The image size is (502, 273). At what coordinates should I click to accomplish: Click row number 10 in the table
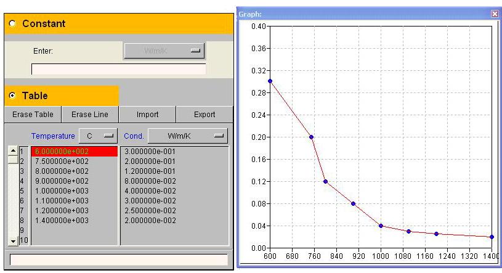click(x=24, y=240)
